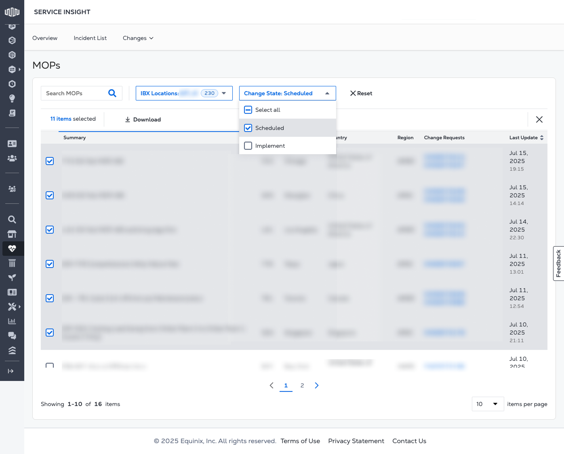Open the chat bubbles sidebar icon

click(12, 336)
